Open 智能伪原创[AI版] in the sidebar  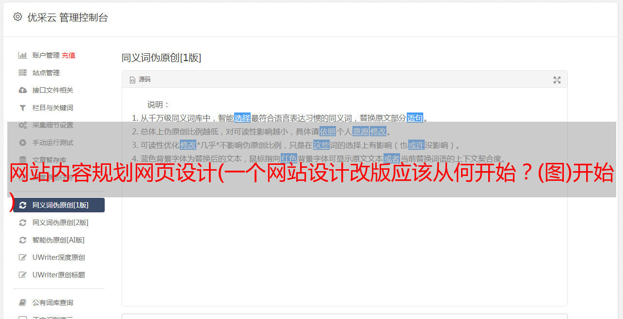59,240
